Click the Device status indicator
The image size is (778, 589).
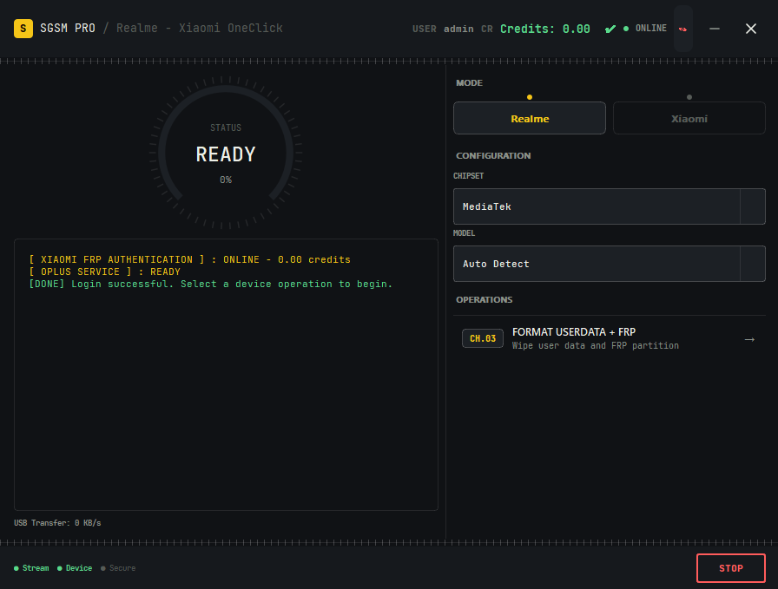point(75,568)
